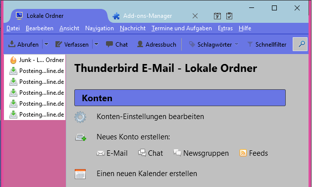Image resolution: width=312 pixels, height=187 pixels.
Task: Toggle the Schnellfilter quick filter
Action: coord(266,44)
